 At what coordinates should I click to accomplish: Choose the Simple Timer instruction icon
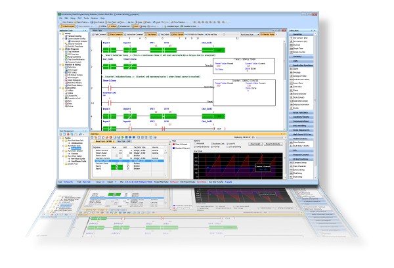click(290, 49)
